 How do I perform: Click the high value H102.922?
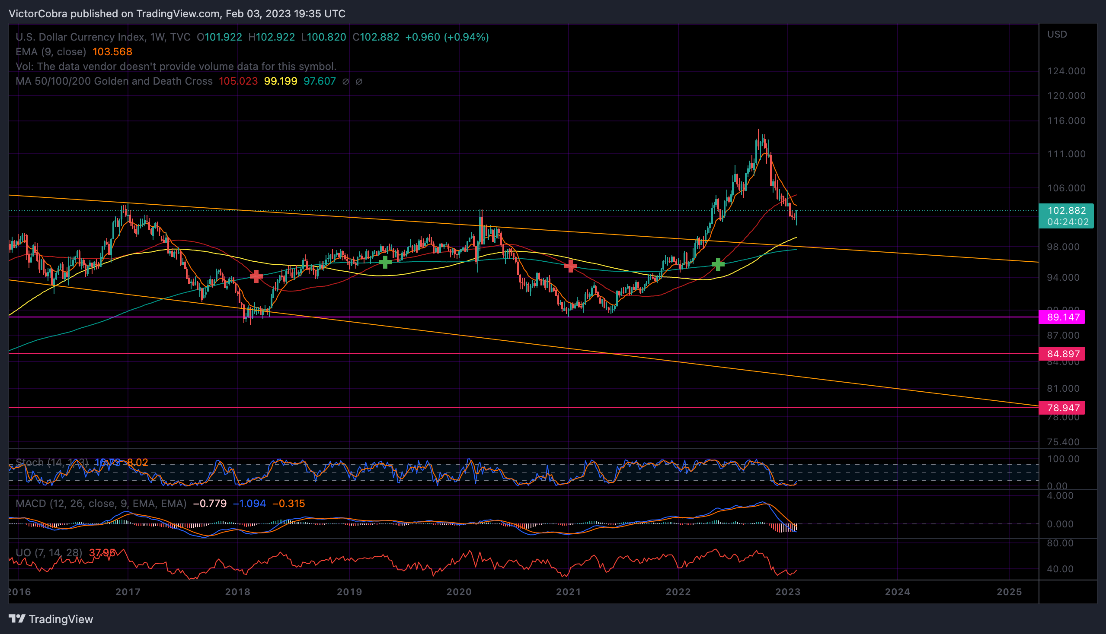[x=272, y=37]
